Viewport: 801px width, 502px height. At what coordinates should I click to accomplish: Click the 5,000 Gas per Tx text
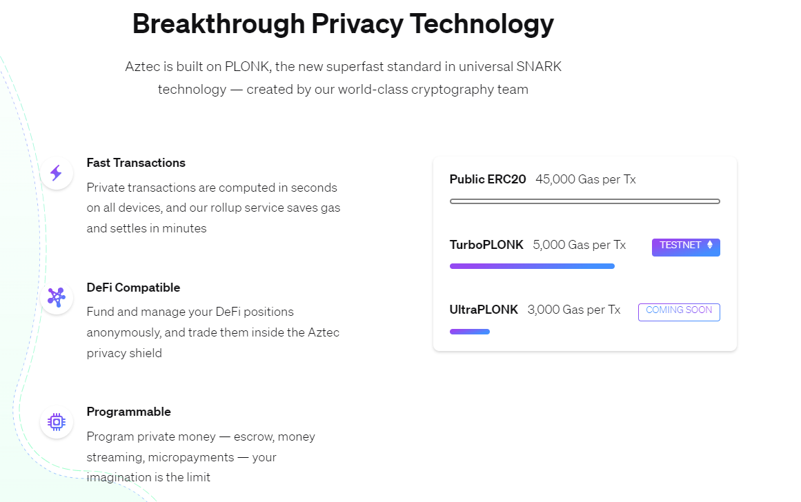pyautogui.click(x=580, y=245)
